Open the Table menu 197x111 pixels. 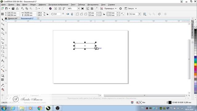(81, 5)
